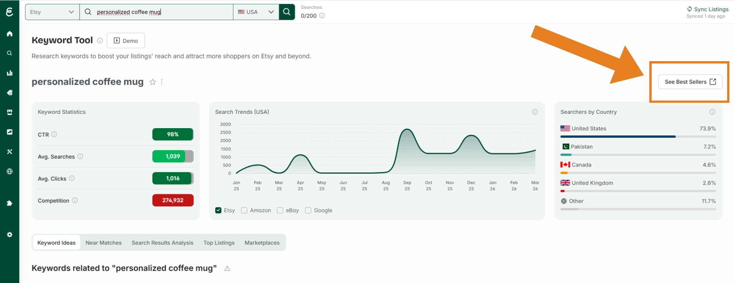This screenshot has height=283, width=734.
Task: Click the "personalized coffee mug" keyword heading
Action: [87, 82]
